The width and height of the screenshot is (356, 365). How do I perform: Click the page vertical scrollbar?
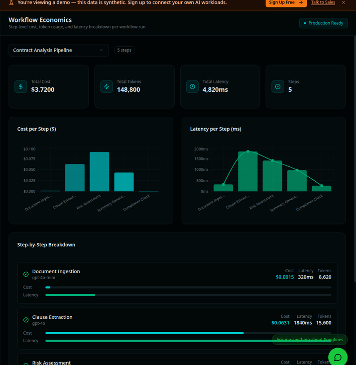pyautogui.click(x=355, y=159)
